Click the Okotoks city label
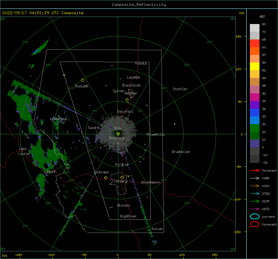The height and width of the screenshot is (259, 278). [x=124, y=205]
